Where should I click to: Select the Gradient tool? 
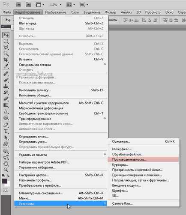6,105
